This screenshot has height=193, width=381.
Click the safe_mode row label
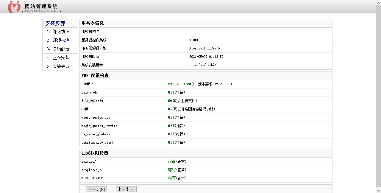coord(90,93)
